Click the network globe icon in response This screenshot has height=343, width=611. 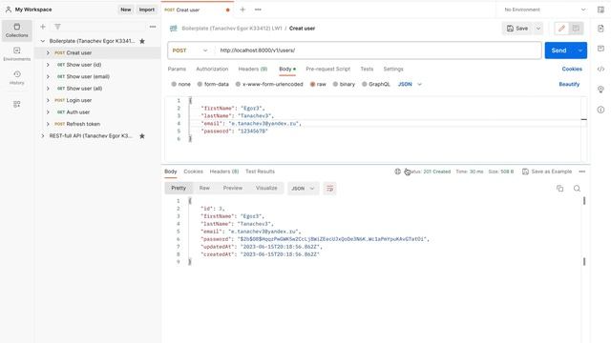click(397, 171)
